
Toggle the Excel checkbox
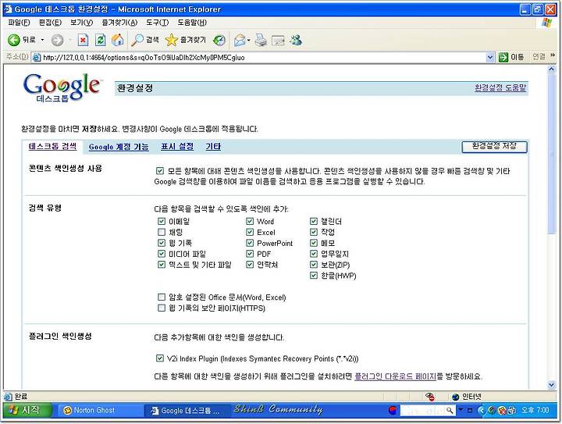tap(250, 232)
